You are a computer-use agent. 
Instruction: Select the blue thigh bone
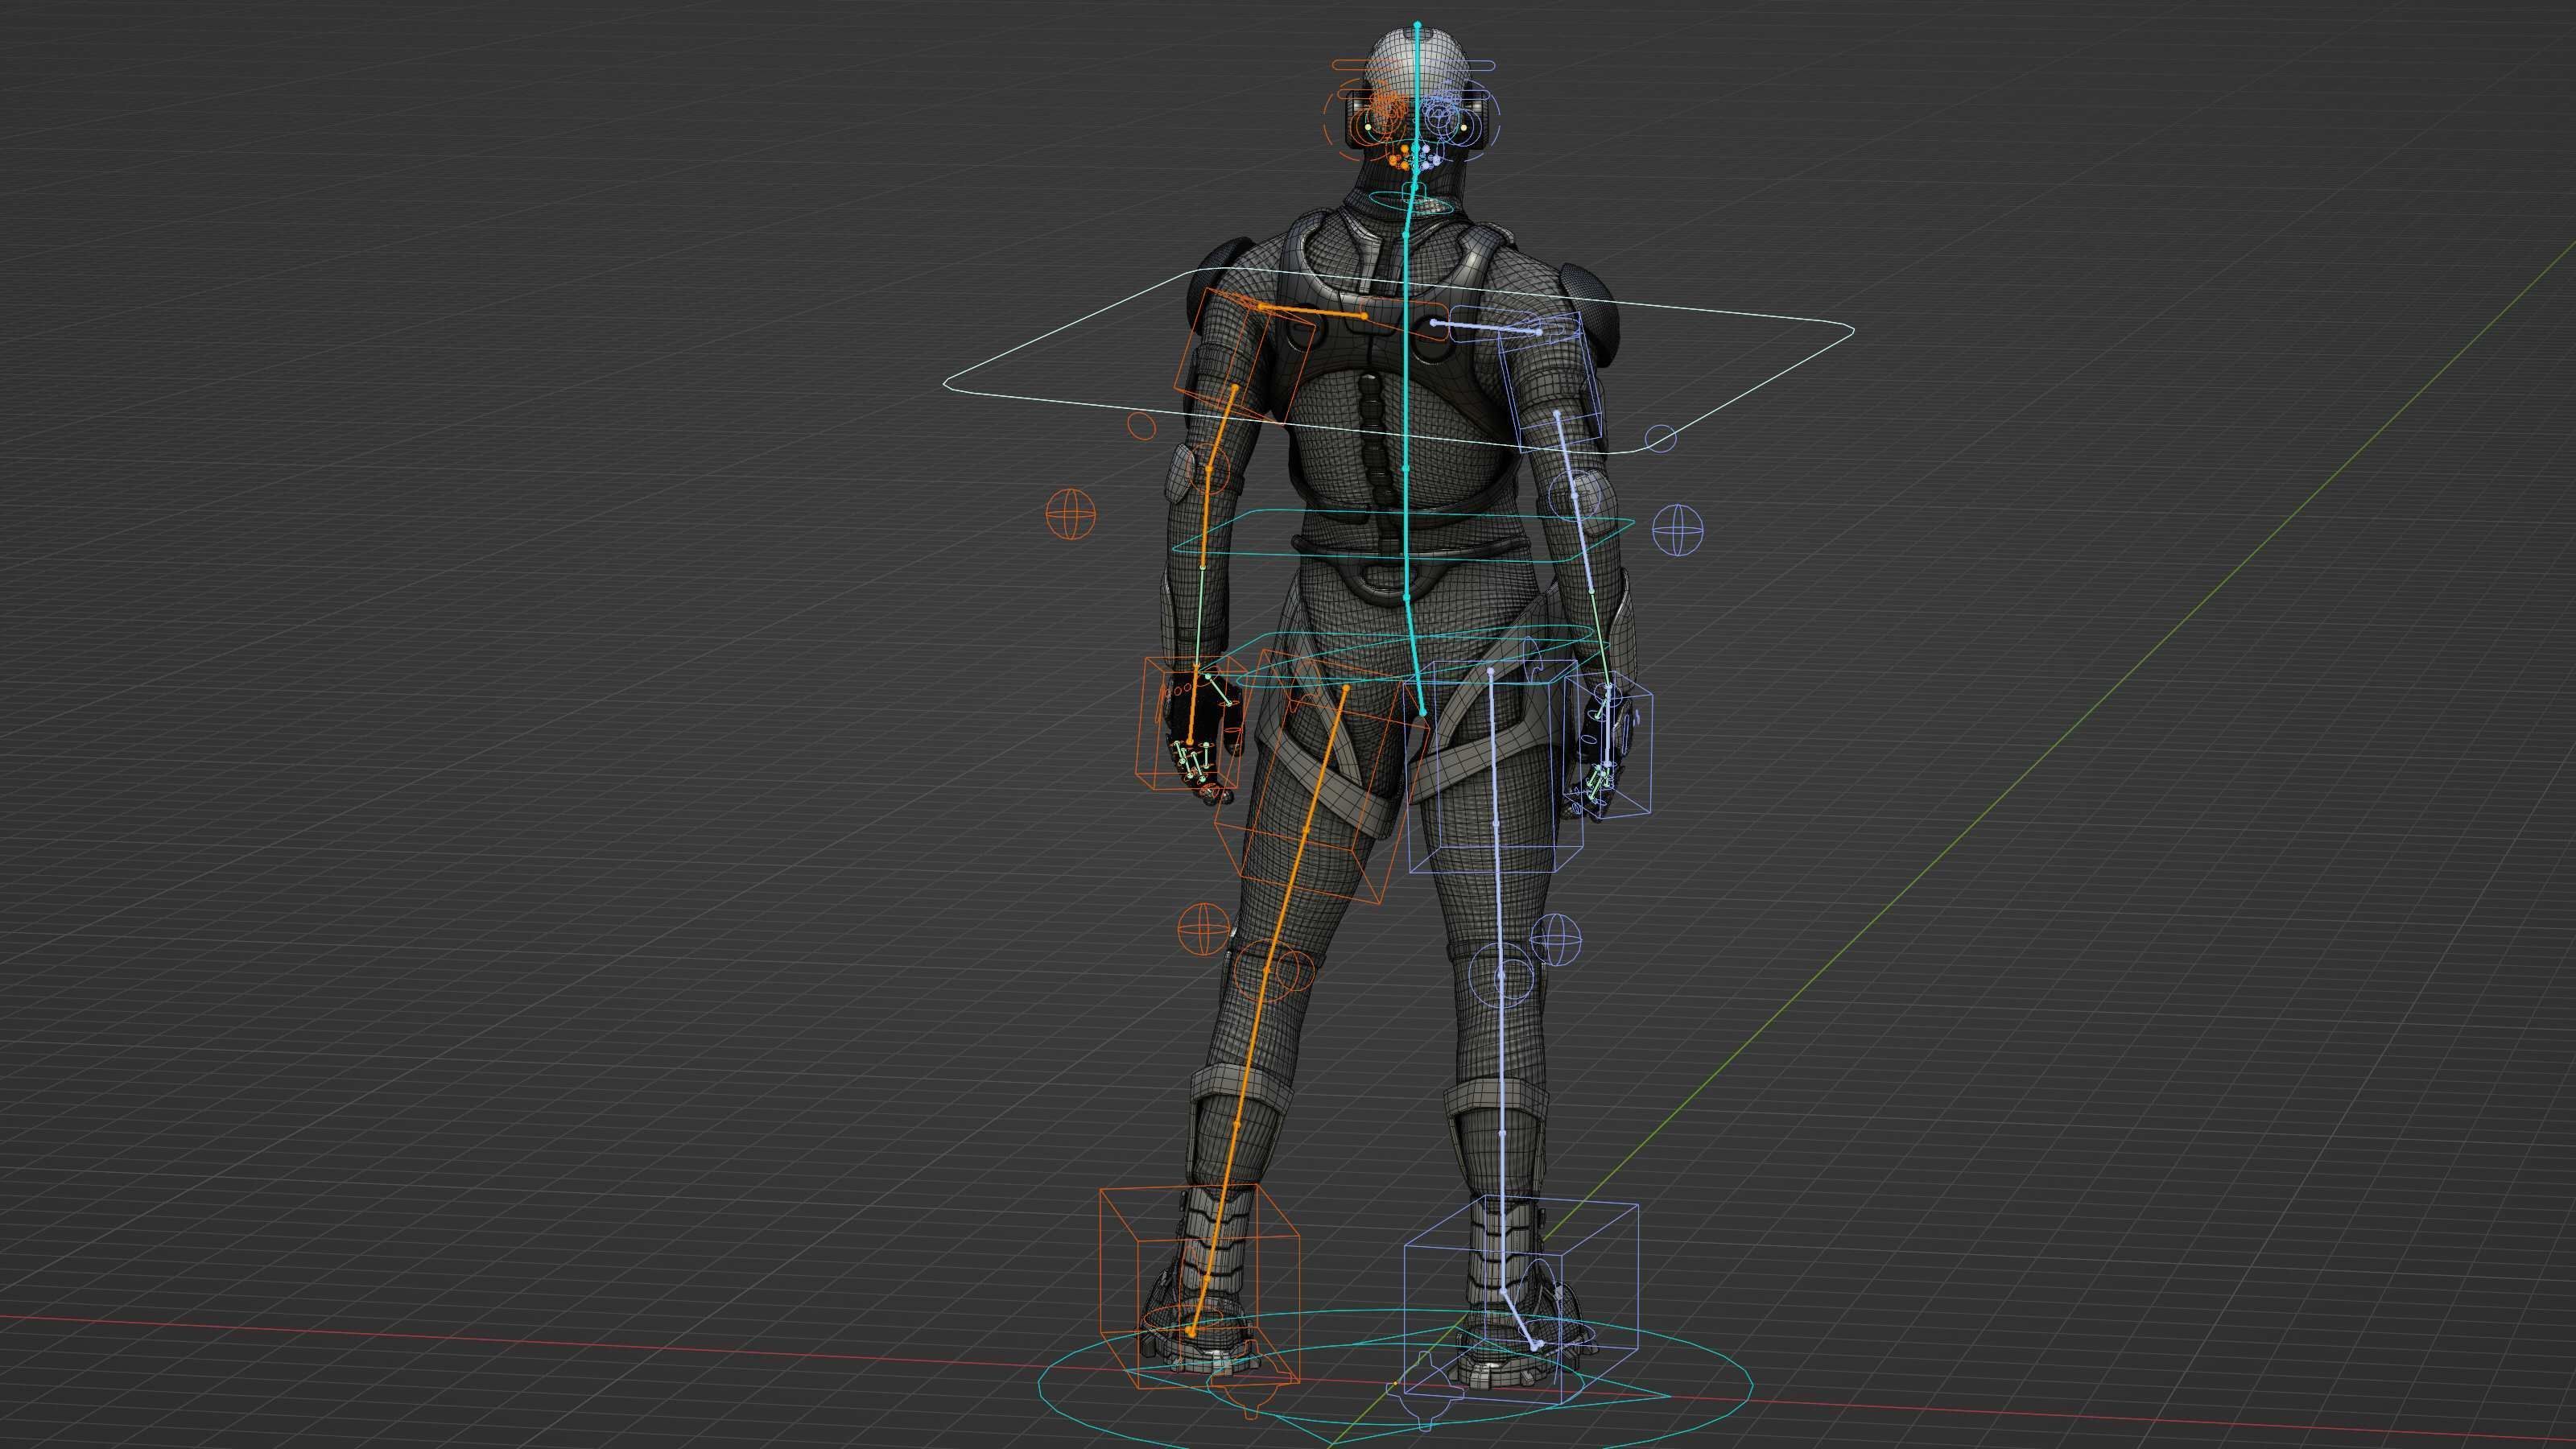1494,824
